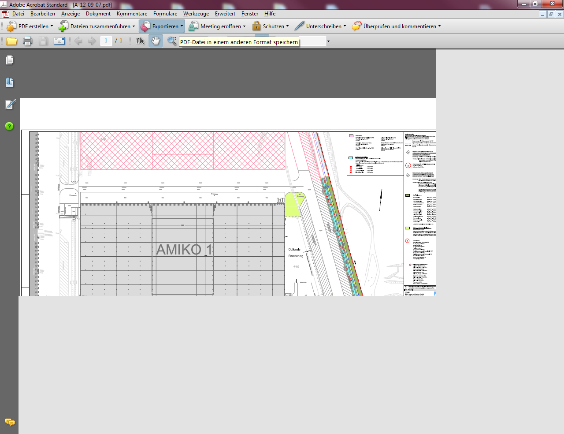
Task: Click the save diskette icon
Action: 43,41
